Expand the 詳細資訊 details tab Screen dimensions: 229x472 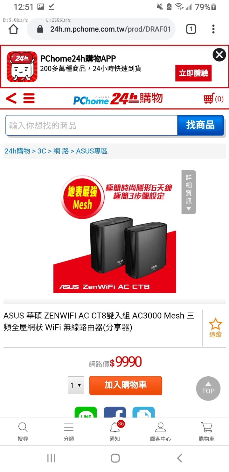189,192
